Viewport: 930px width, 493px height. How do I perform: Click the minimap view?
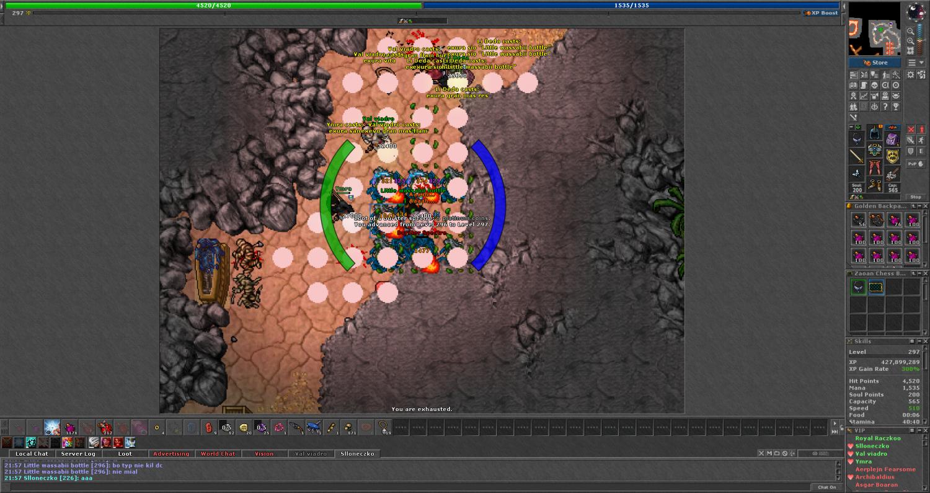(875, 29)
